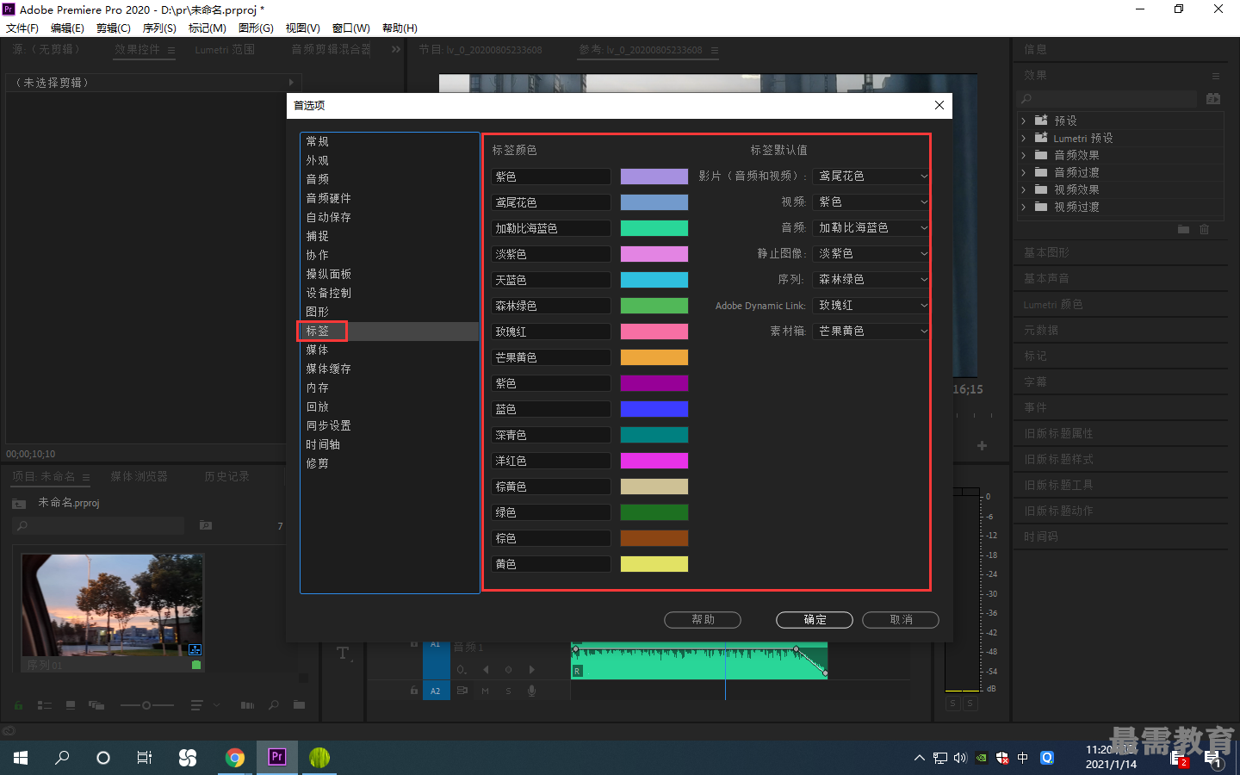Open the 序列(S) menu

click(x=159, y=28)
